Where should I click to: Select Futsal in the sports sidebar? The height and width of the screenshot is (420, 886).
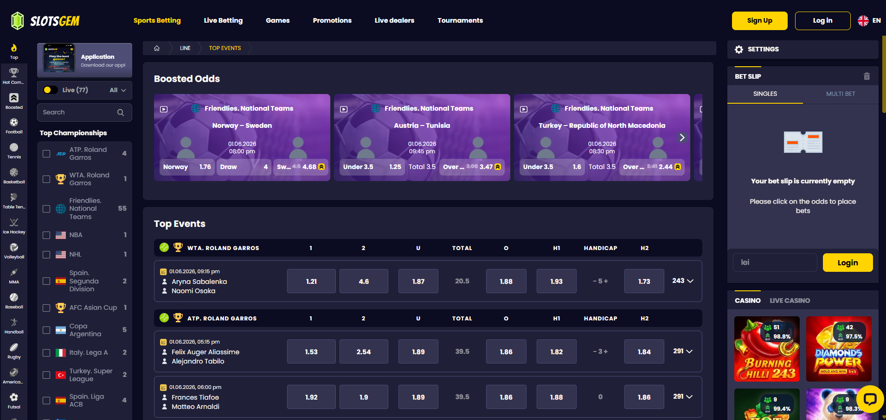[14, 401]
